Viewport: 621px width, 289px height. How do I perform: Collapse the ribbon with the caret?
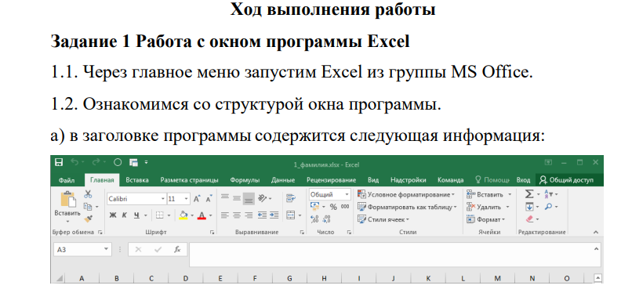[x=595, y=233]
